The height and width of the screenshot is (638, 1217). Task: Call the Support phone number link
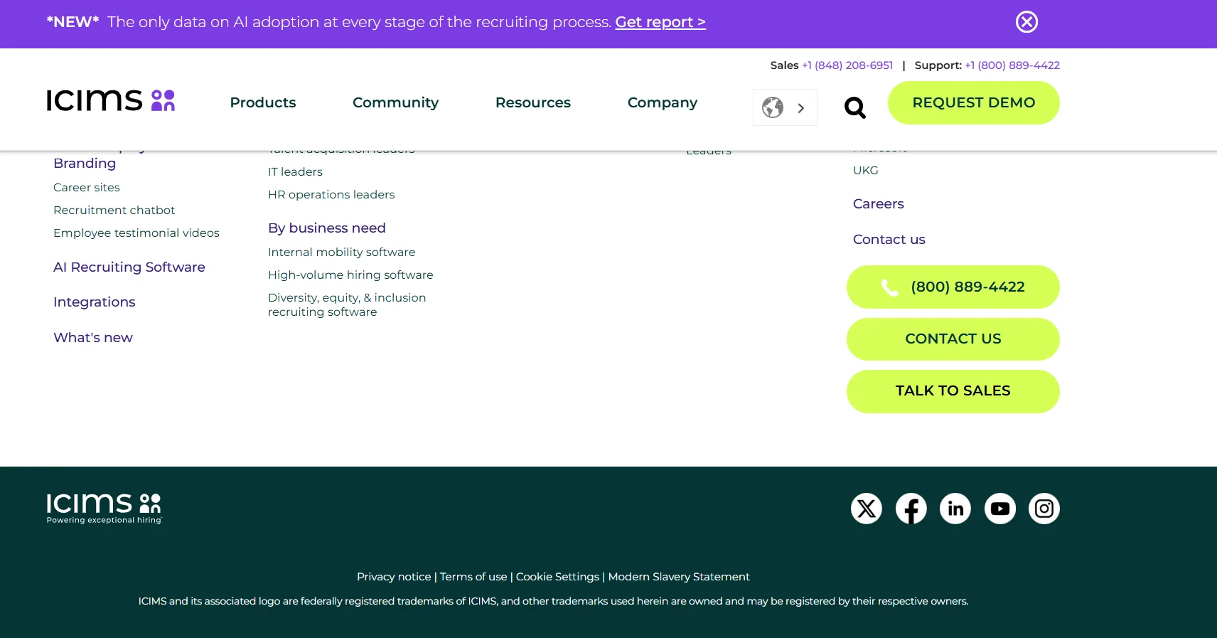(x=1012, y=65)
